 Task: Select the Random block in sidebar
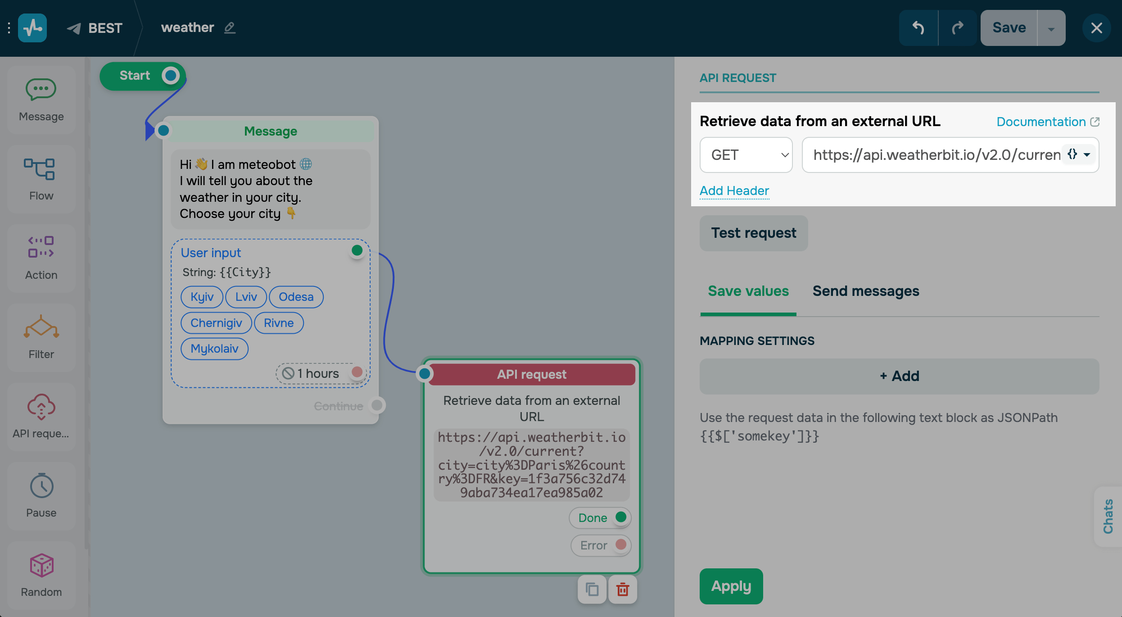pyautogui.click(x=41, y=575)
